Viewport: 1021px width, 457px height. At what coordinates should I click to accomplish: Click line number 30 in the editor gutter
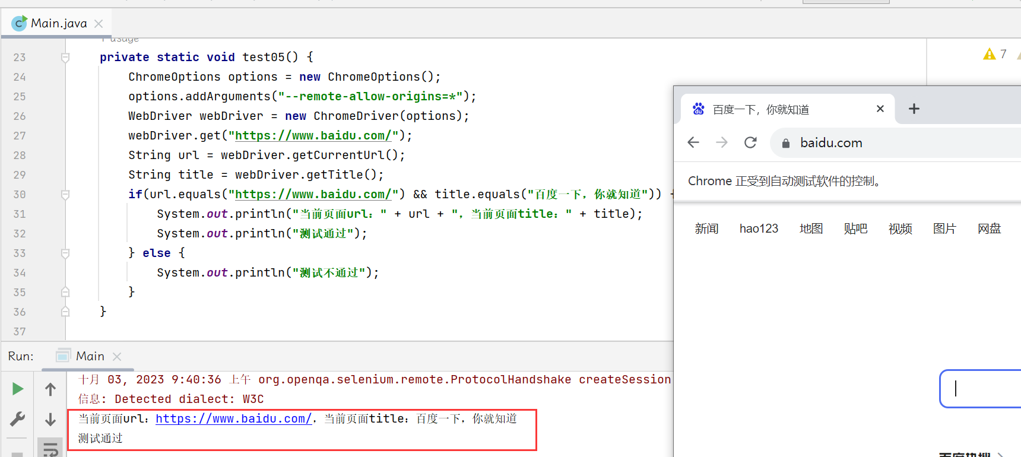point(20,195)
